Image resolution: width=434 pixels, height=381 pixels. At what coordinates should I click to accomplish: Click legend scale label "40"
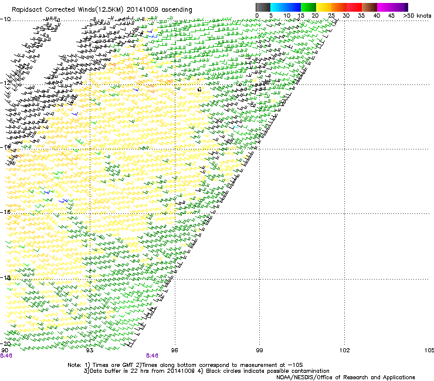(x=377, y=16)
